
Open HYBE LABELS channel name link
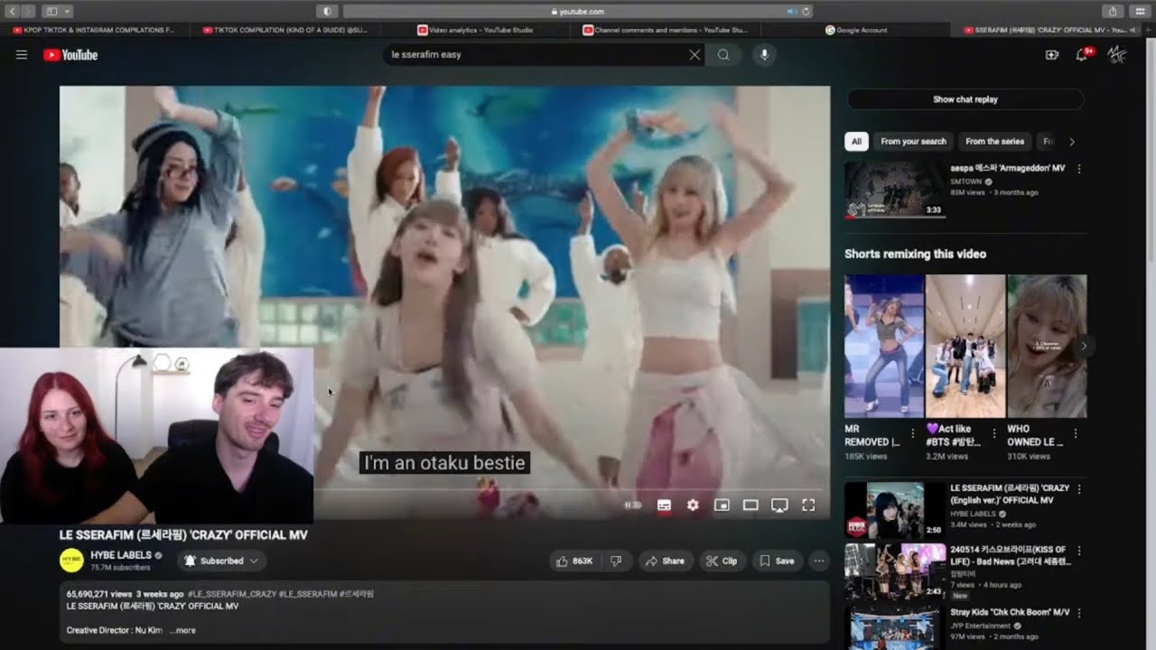121,555
